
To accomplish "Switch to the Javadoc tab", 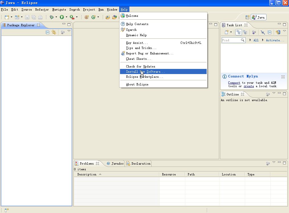I will coord(115,163).
